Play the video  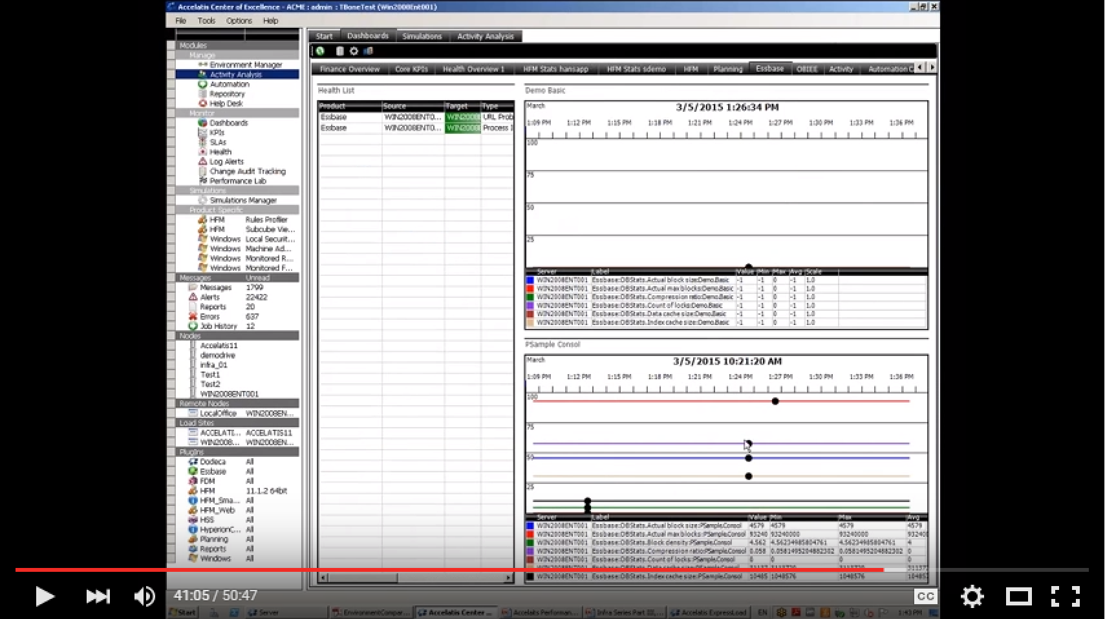pos(44,596)
